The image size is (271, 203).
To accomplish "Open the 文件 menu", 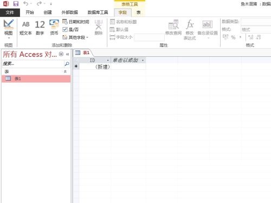I will click(10, 12).
